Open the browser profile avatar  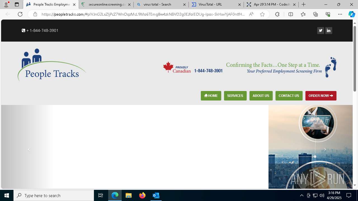point(6,4)
